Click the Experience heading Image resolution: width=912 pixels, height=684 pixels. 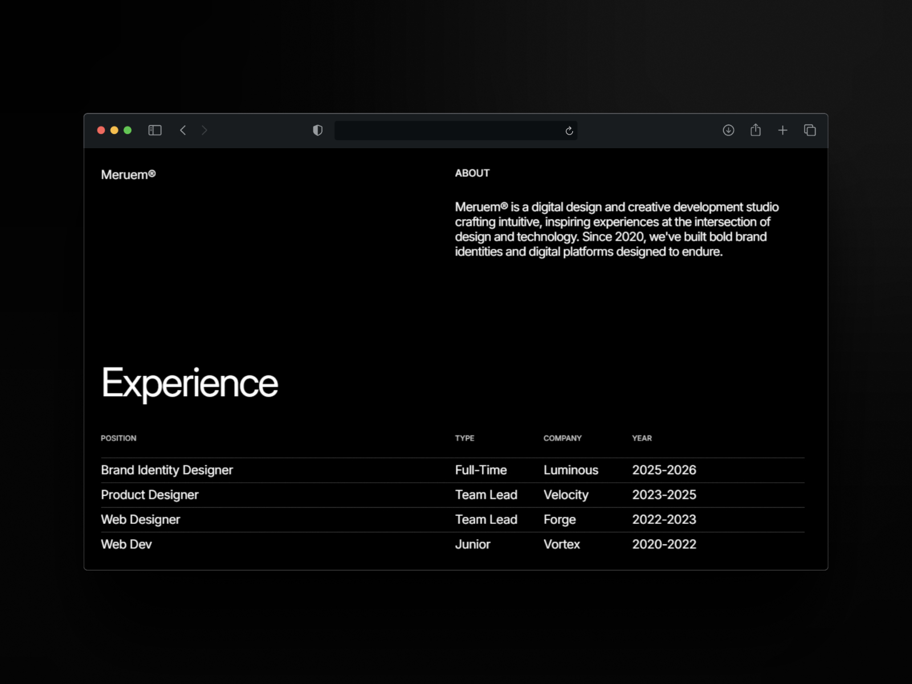point(190,384)
